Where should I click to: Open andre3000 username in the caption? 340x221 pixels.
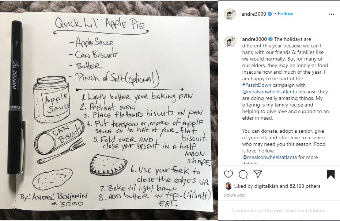[x=254, y=39]
